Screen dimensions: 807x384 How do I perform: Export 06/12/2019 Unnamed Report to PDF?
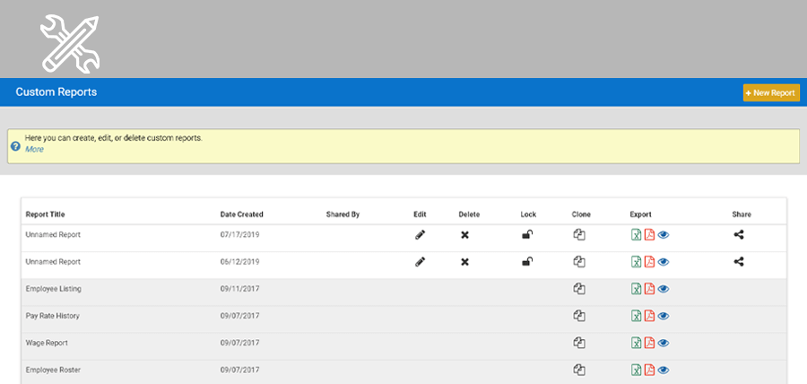pyautogui.click(x=649, y=262)
